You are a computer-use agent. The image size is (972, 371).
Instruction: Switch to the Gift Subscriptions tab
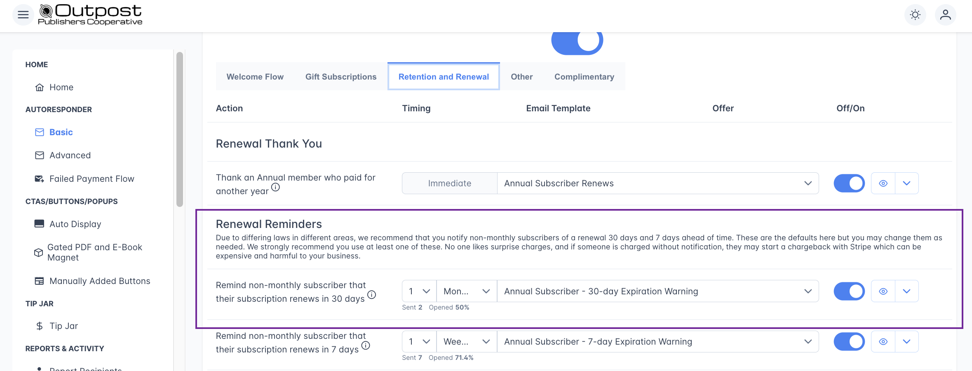[x=340, y=77]
